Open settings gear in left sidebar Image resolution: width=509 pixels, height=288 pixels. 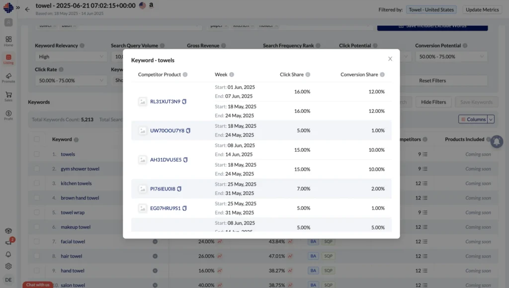pyautogui.click(x=8, y=266)
